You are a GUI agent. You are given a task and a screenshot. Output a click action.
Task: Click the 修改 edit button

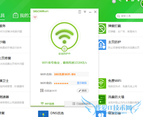83,91
